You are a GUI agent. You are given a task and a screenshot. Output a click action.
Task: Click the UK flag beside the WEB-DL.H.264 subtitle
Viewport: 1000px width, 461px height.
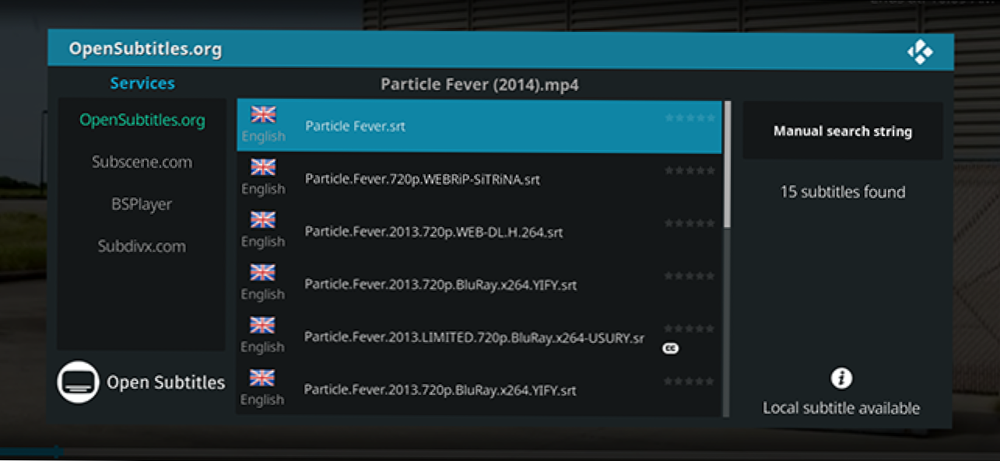coord(263,221)
